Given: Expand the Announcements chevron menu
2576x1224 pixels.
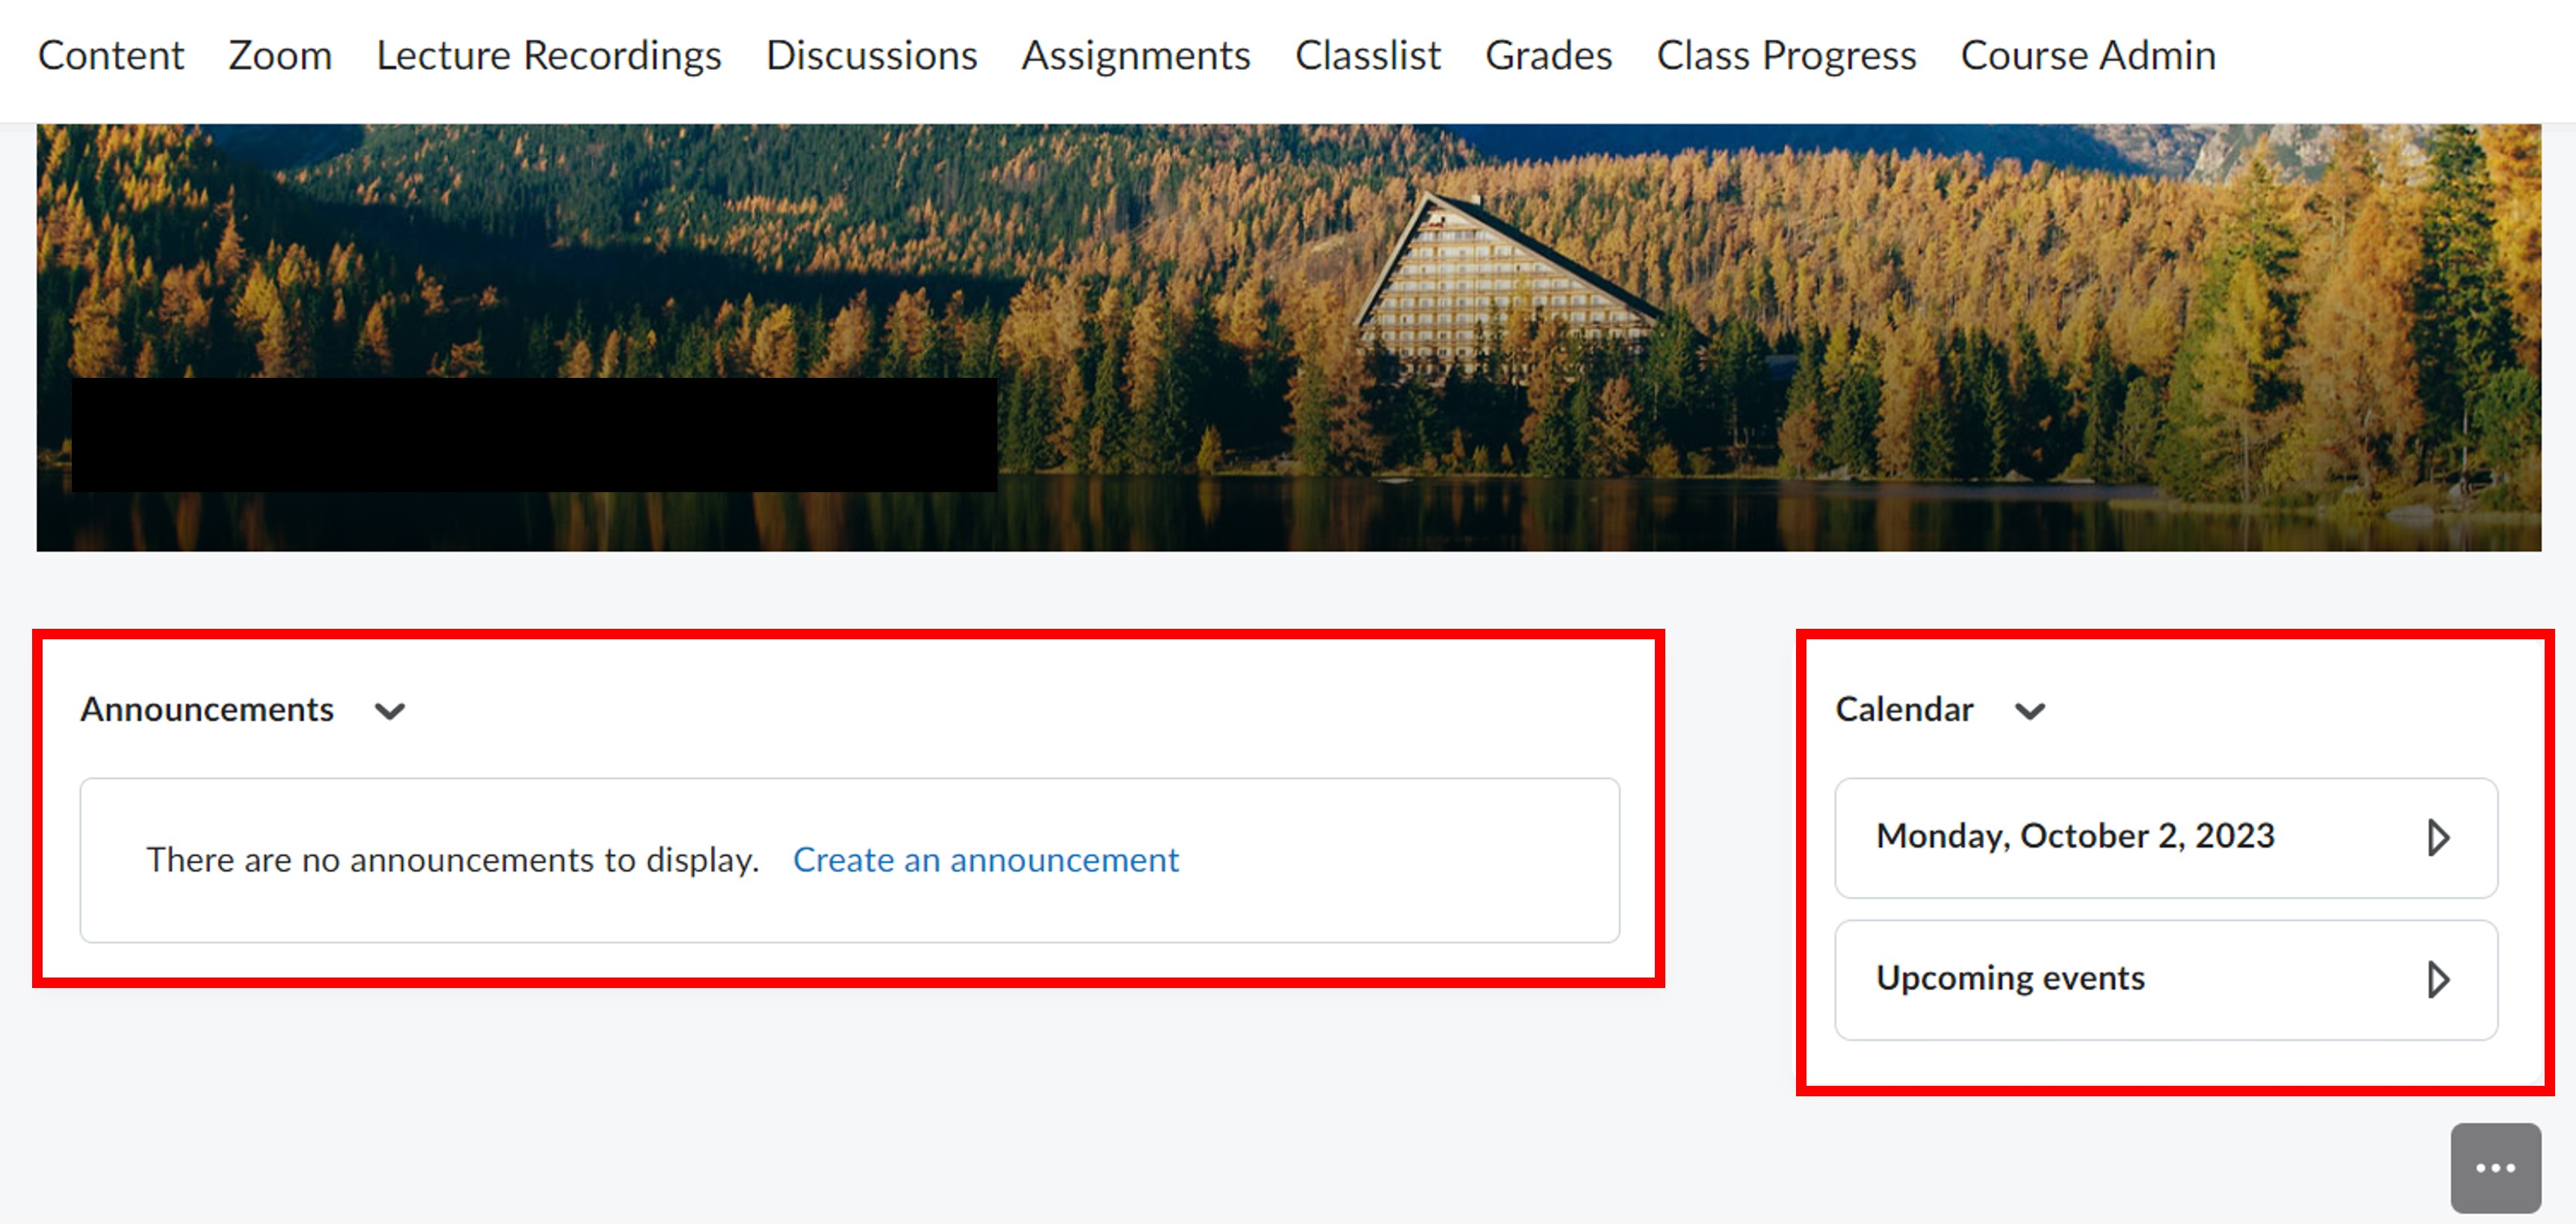Looking at the screenshot, I should click(x=390, y=711).
